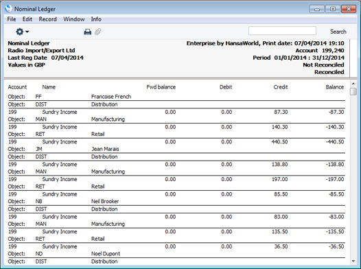
Task: Maximize the Nominal Ledger window
Action: pos(333,9)
